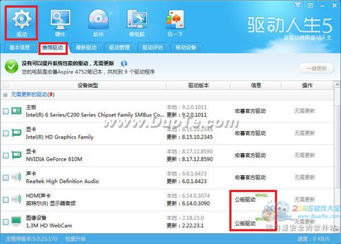Click the Realtek audio speaker icon

click(x=16, y=177)
